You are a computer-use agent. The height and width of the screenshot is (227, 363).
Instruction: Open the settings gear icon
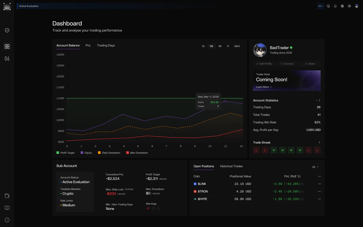(349, 6)
